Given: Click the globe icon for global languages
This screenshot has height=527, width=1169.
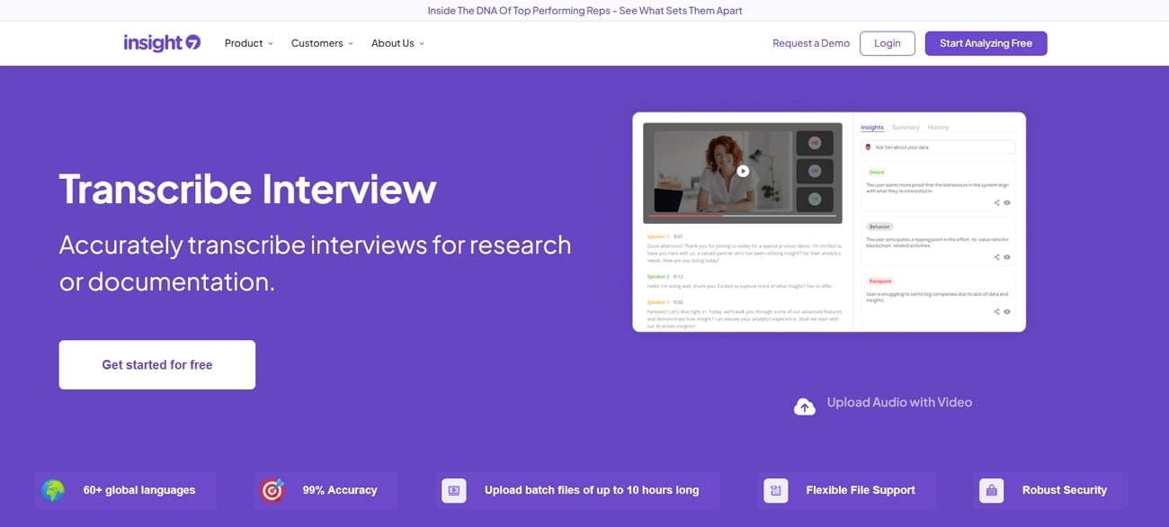Looking at the screenshot, I should click(53, 490).
